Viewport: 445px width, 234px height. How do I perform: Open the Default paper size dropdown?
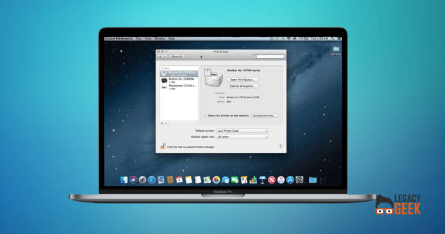point(242,137)
